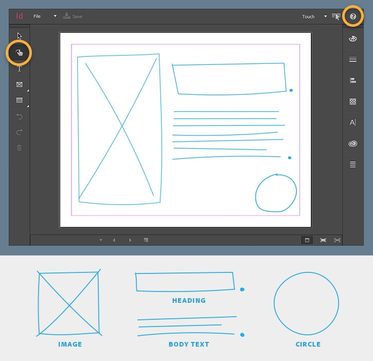373x361 pixels.
Task: Open the transparency checkerboard panel
Action: tap(353, 101)
